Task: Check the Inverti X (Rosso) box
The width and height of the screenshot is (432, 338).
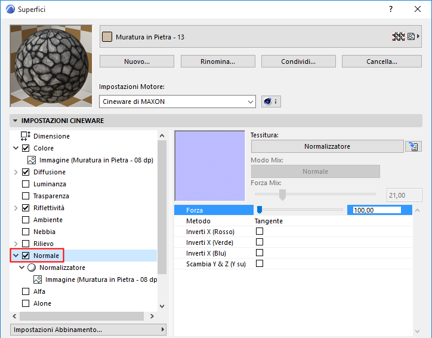Action: pos(260,231)
